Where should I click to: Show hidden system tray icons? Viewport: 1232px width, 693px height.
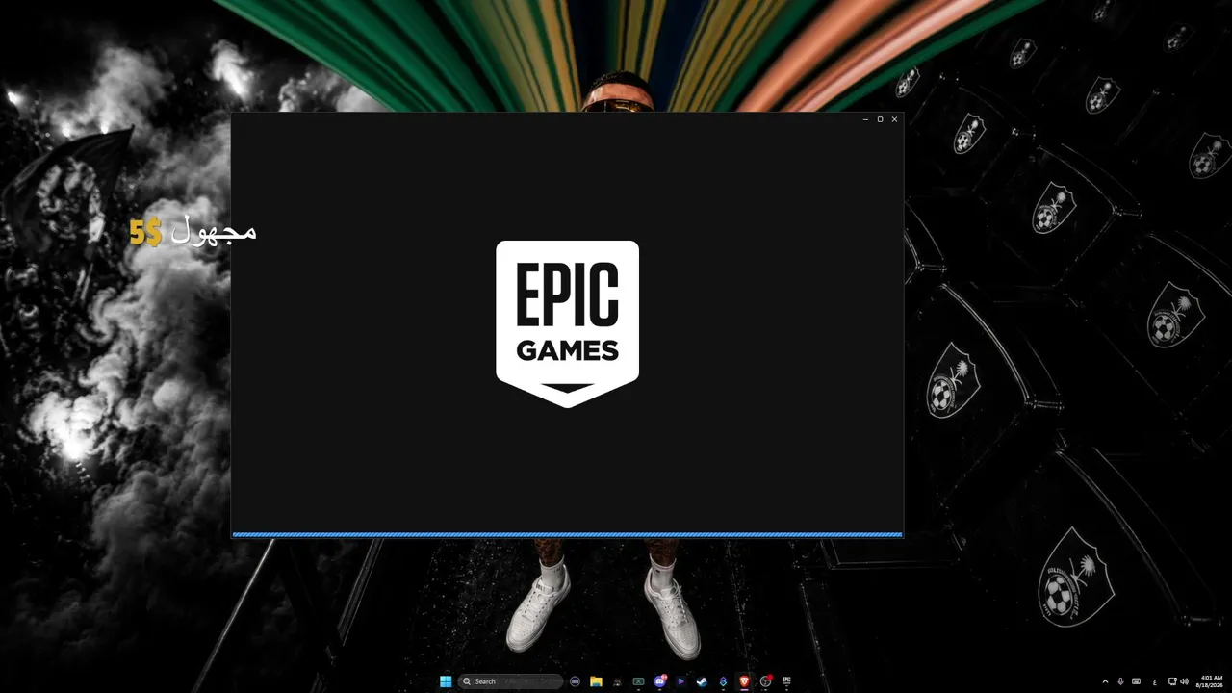pyautogui.click(x=1105, y=681)
